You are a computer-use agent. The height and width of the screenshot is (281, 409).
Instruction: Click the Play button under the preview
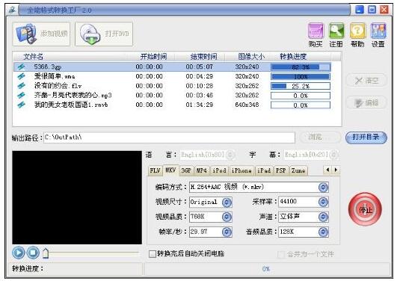coord(19,253)
